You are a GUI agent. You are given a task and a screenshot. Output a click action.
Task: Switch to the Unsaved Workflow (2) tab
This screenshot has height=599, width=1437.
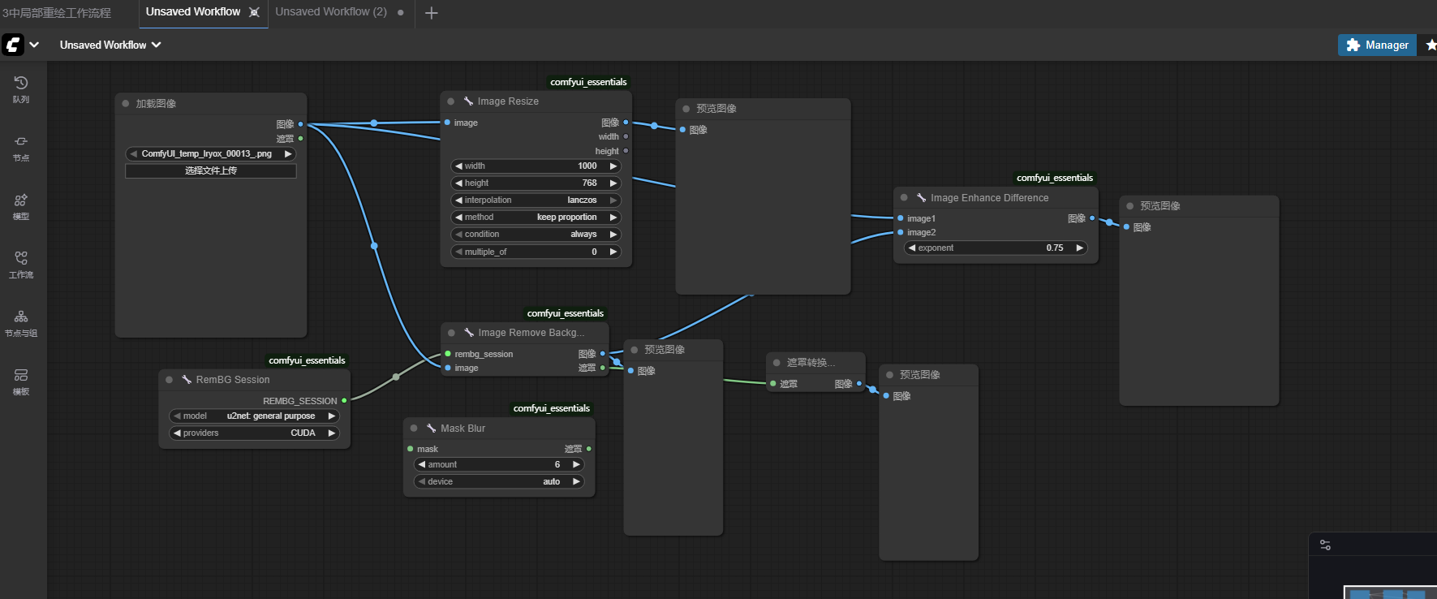tap(331, 12)
